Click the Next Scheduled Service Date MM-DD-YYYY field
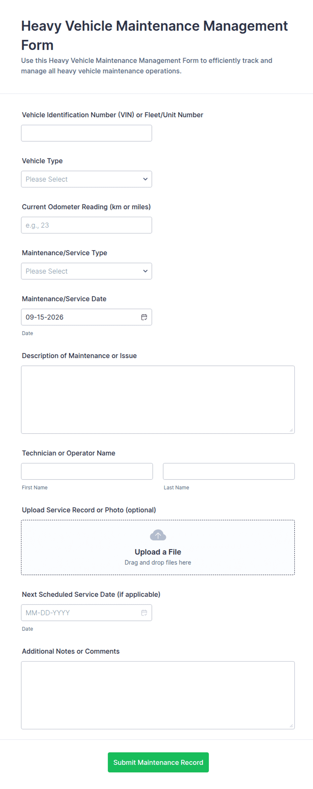313x789 pixels. [86, 613]
